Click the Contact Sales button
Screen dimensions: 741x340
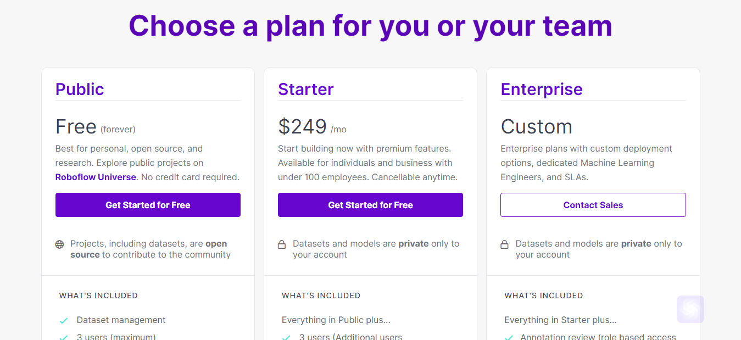point(593,205)
